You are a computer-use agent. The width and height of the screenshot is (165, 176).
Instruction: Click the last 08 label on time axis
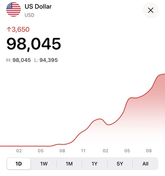click(149, 151)
